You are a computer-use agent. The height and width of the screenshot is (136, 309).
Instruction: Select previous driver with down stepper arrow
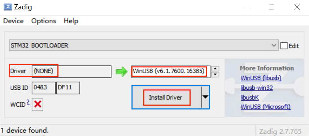click(215, 75)
